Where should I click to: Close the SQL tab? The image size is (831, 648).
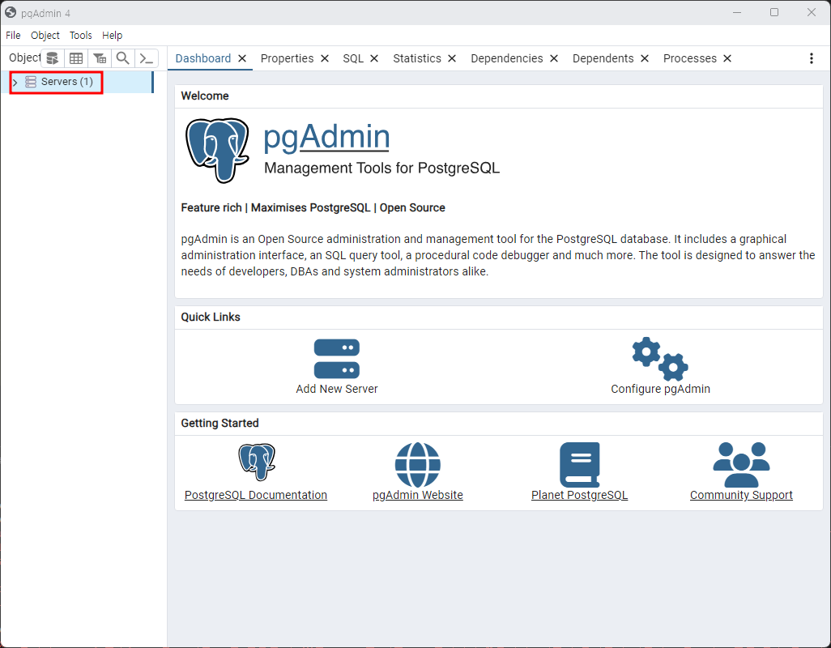(374, 58)
